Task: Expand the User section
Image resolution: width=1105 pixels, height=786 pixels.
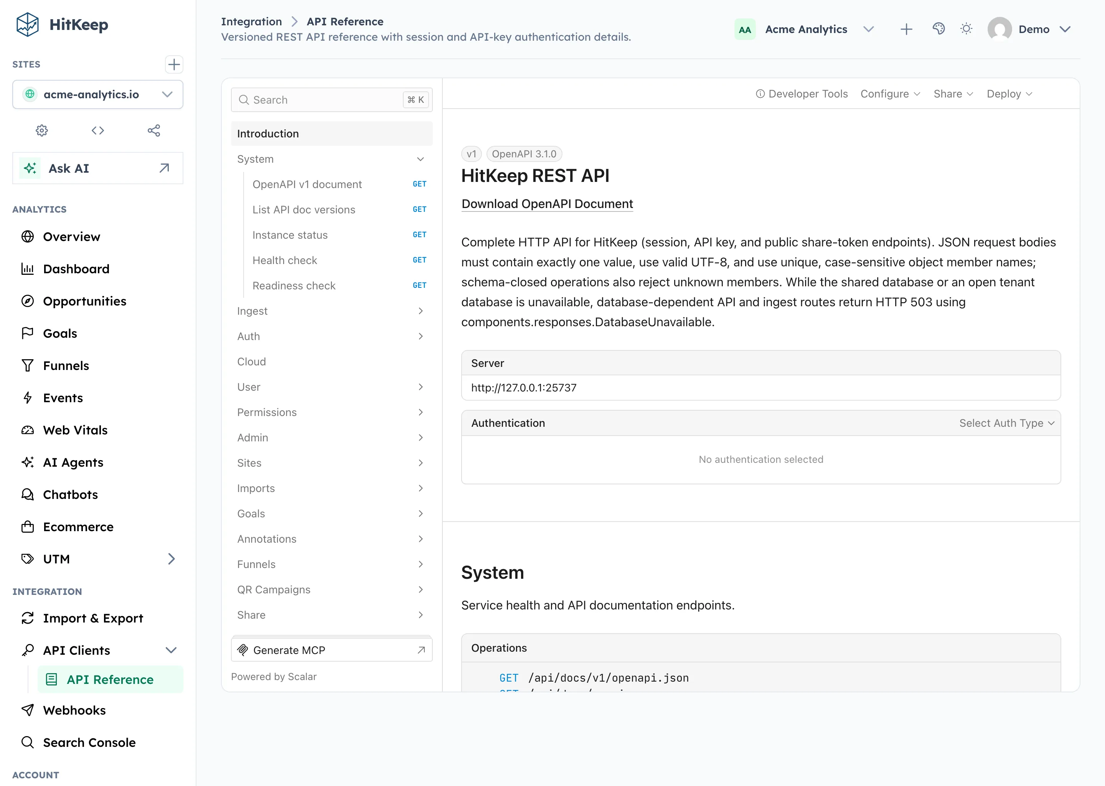Action: click(x=332, y=387)
